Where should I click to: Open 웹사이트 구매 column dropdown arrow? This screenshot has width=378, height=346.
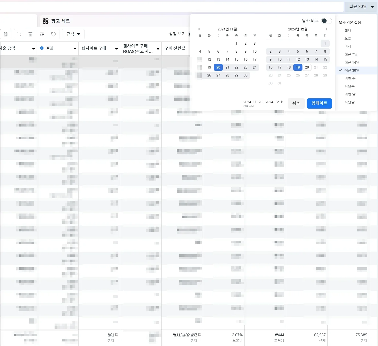[117, 49]
